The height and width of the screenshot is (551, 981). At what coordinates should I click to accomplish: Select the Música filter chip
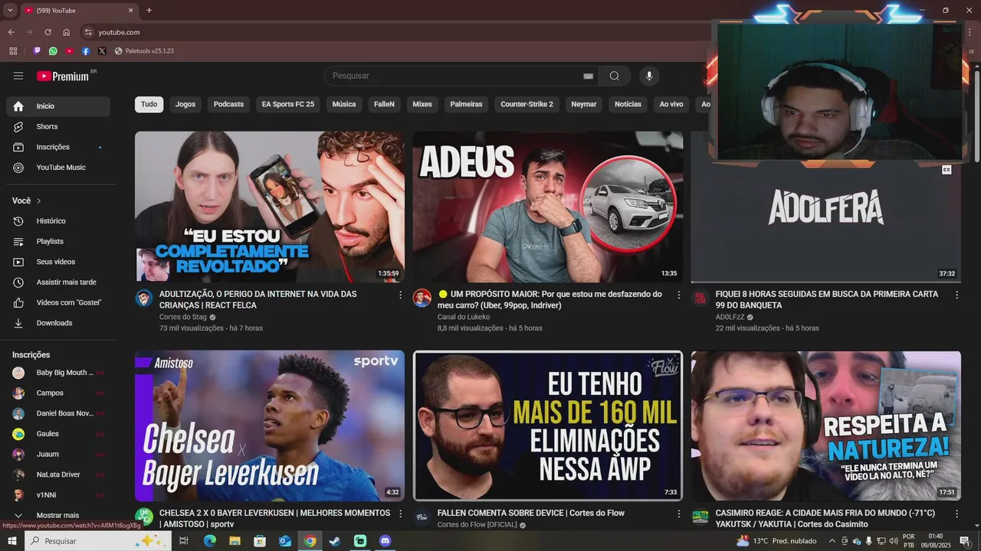coord(344,104)
